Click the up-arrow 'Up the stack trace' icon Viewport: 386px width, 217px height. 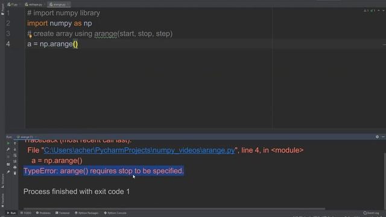(14, 143)
